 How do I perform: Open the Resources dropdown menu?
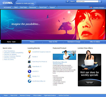pos(33,7)
